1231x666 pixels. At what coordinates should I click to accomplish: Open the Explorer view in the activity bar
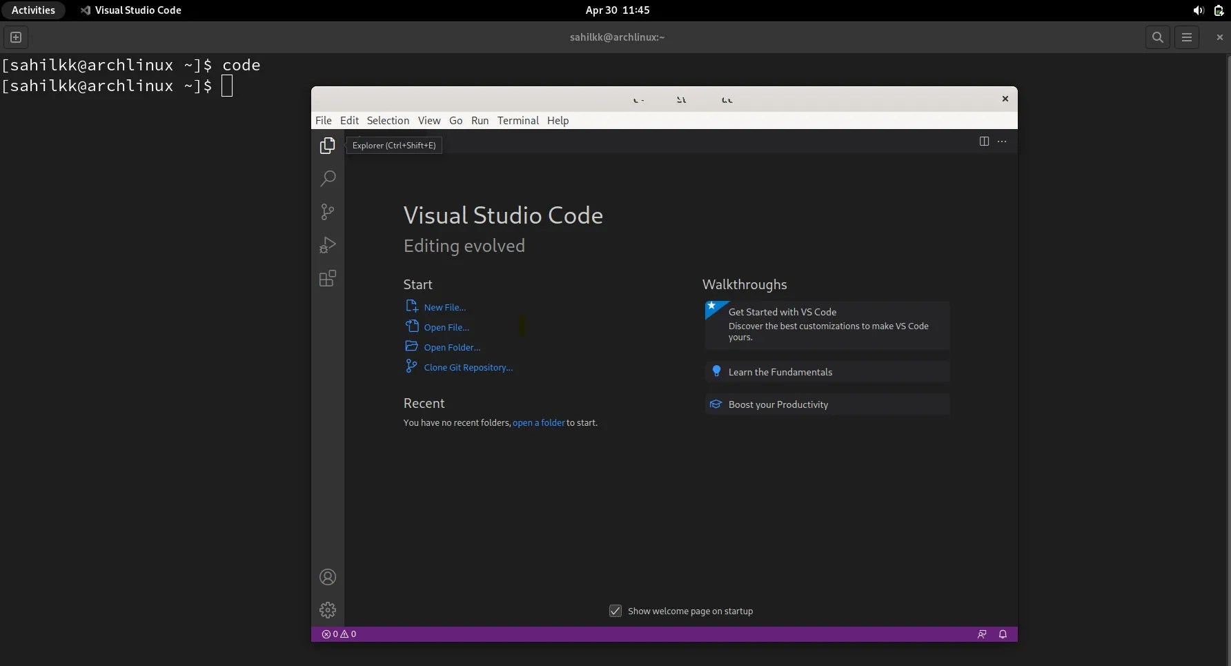327,146
